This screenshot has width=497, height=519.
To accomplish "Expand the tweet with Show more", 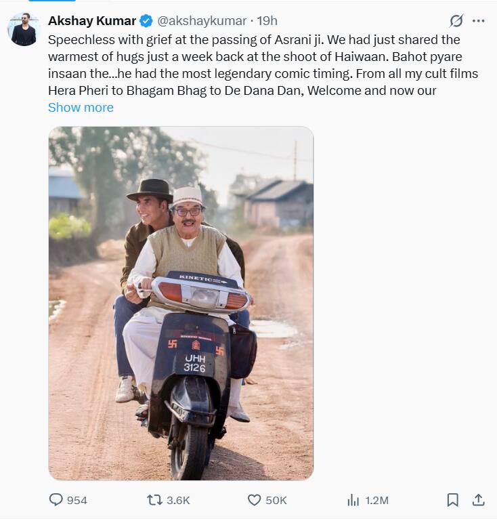I will [81, 108].
